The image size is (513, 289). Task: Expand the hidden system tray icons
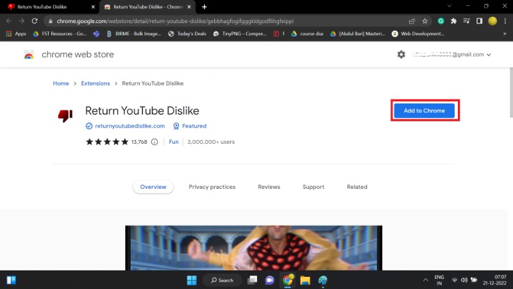click(x=426, y=280)
